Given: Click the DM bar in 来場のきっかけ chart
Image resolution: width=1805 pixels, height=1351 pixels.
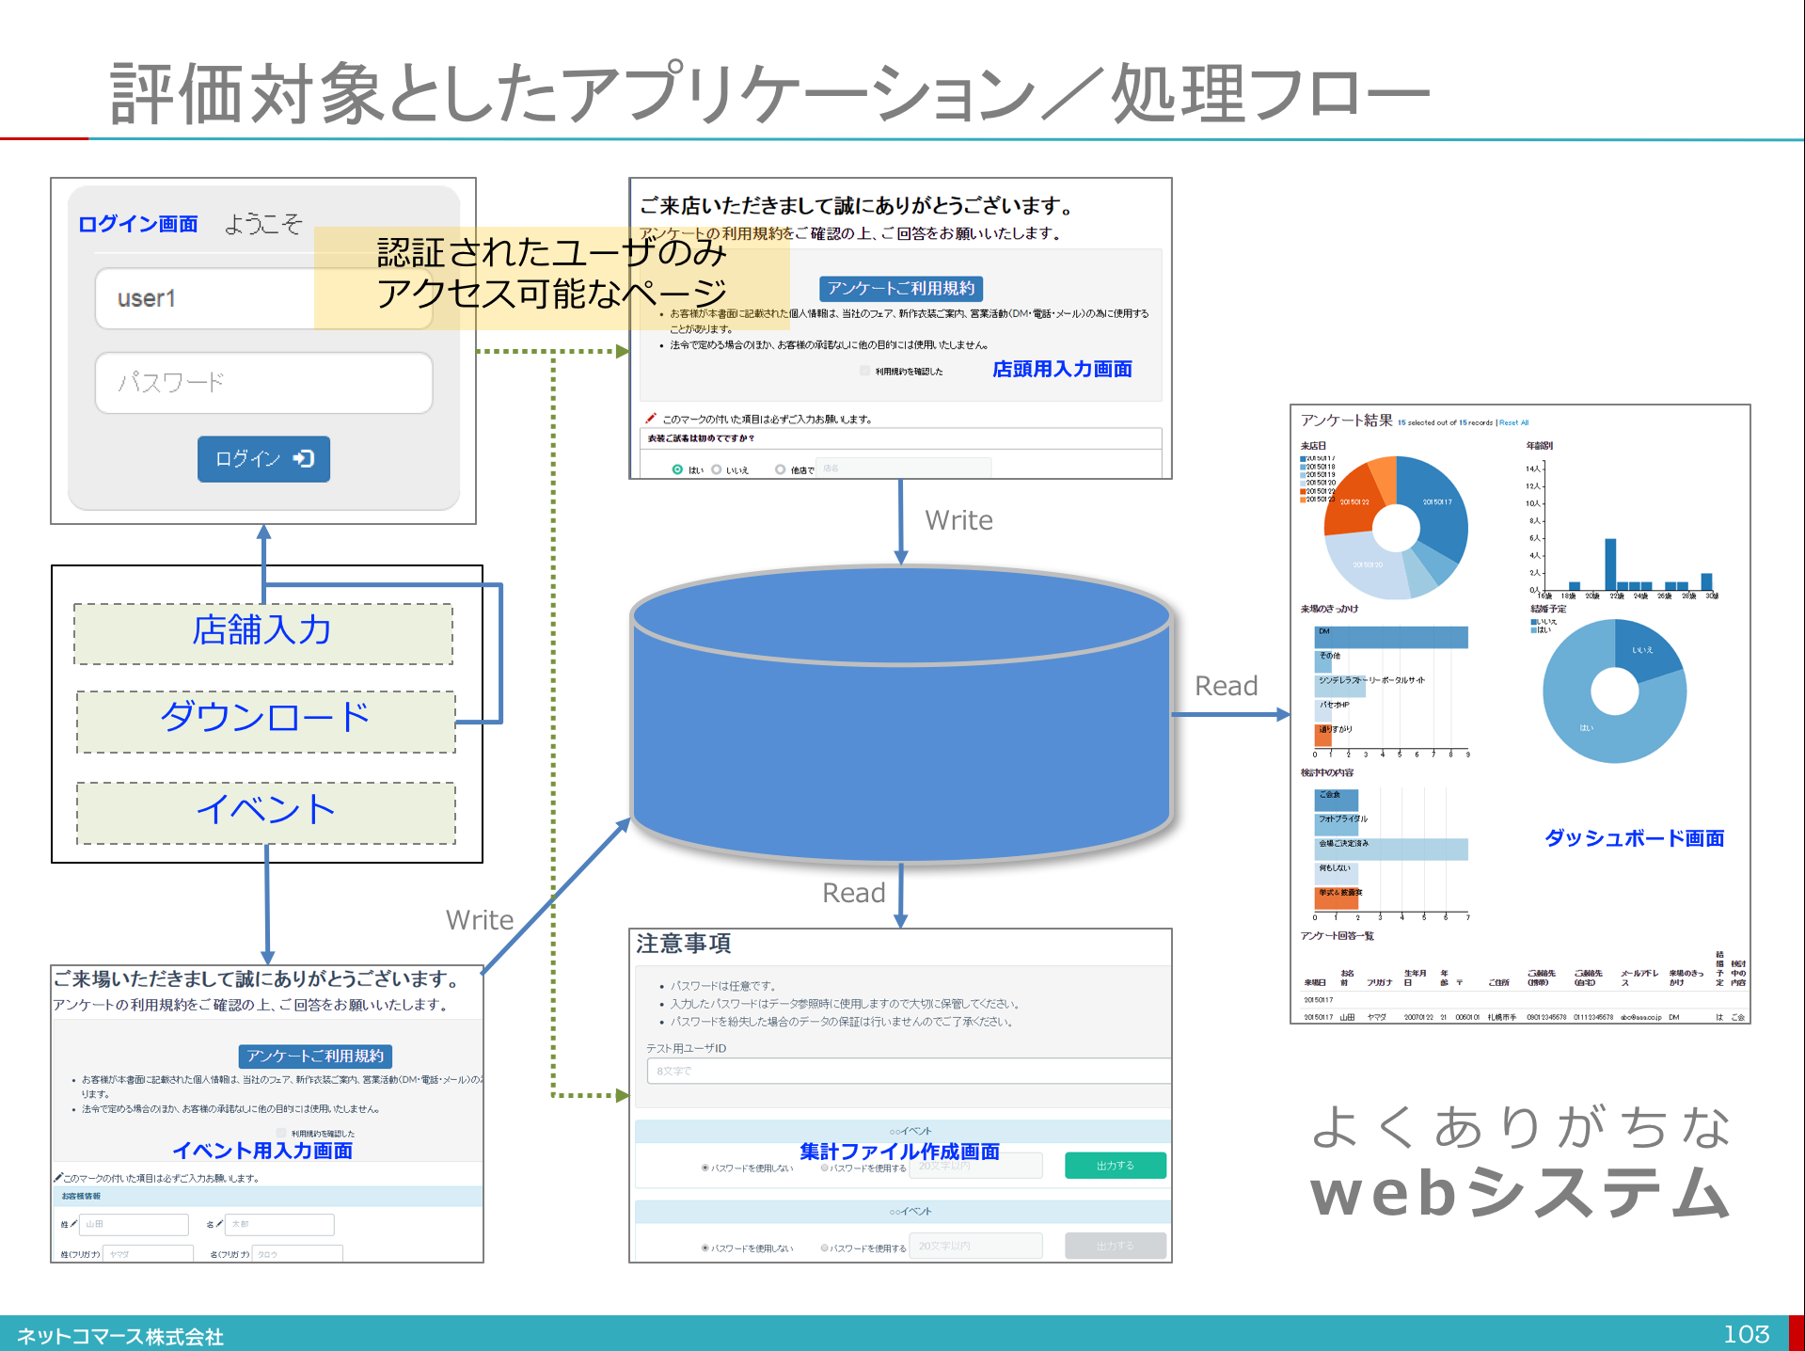Looking at the screenshot, I should click(1391, 637).
